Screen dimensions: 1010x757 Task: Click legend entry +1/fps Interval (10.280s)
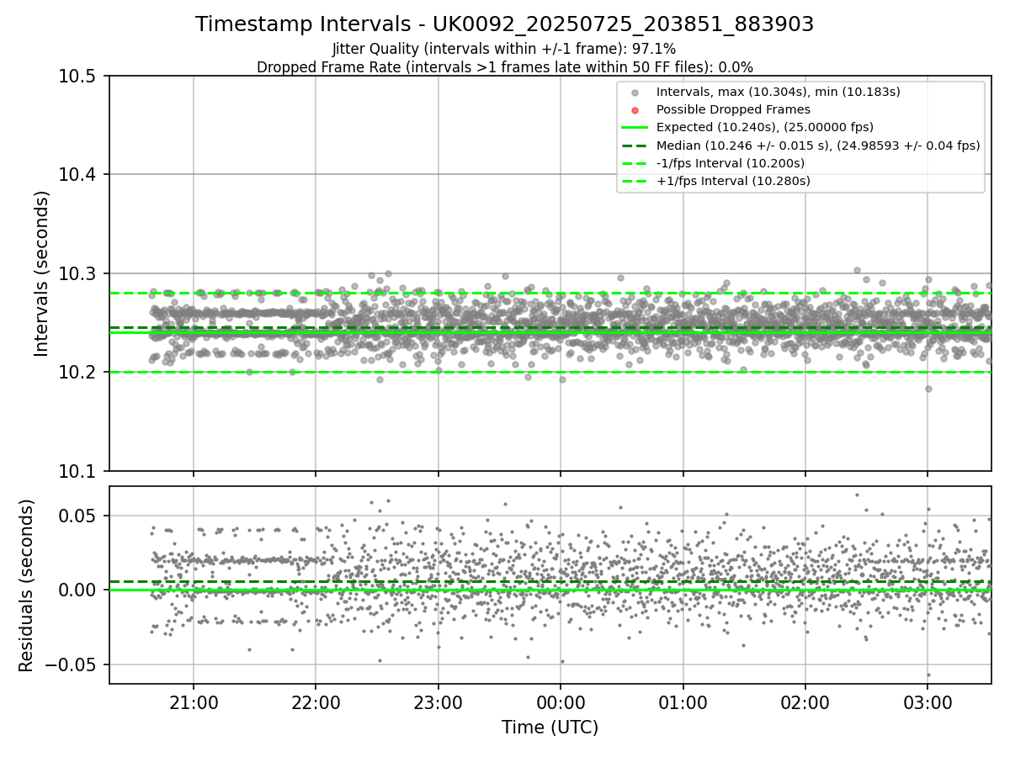pyautogui.click(x=733, y=181)
